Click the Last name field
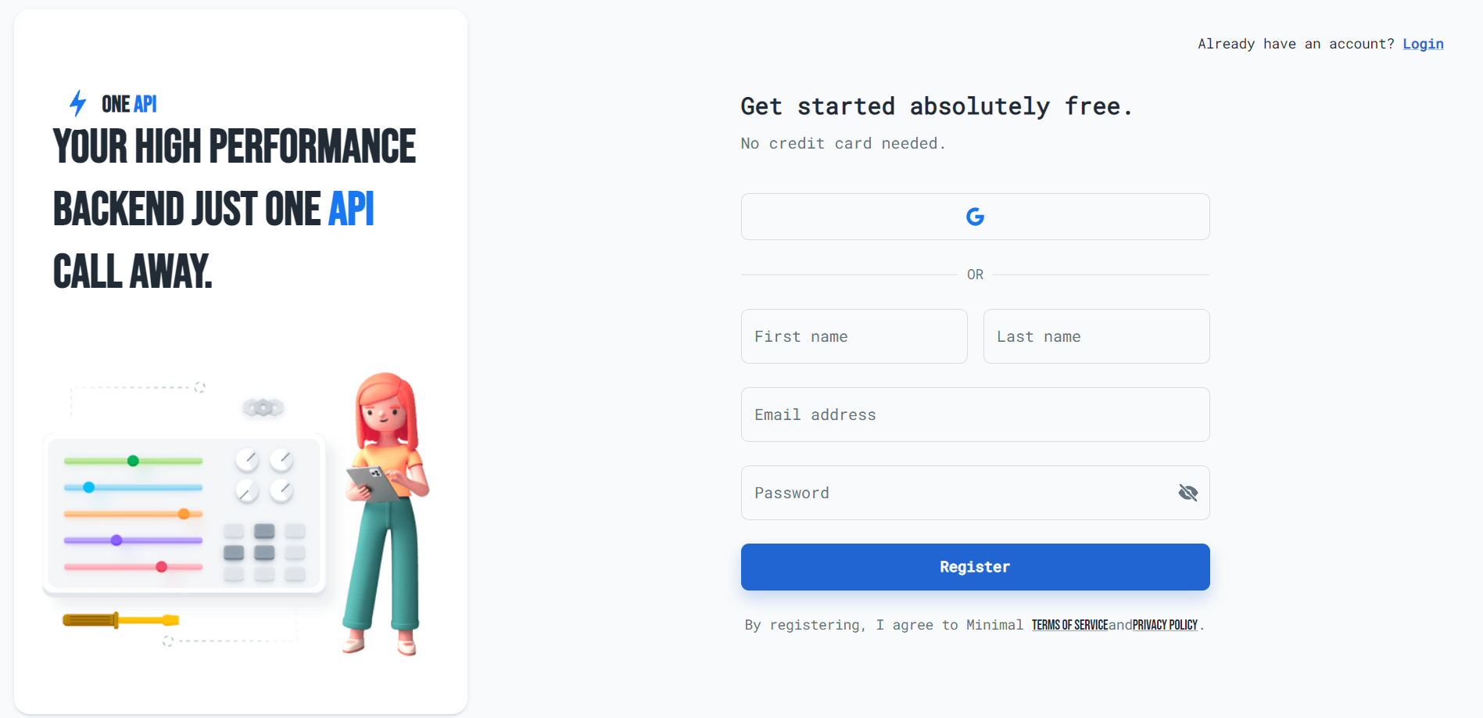This screenshot has height=718, width=1483. [1096, 336]
